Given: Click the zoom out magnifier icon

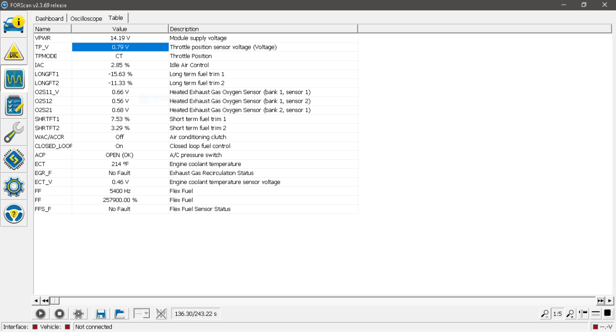Looking at the screenshot, I should click(545, 314).
